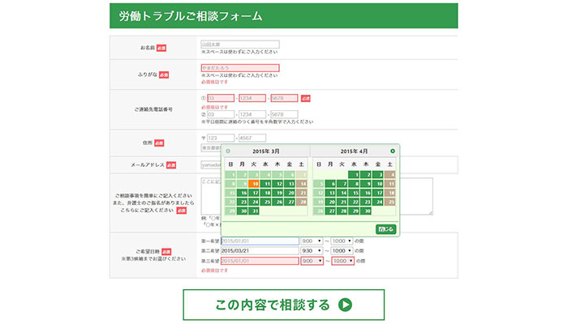568x324 pixels.
Task: Go to next month in calendar
Action: pos(393,151)
